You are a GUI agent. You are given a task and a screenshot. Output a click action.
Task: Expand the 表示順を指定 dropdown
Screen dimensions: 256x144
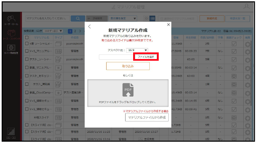click(x=123, y=19)
